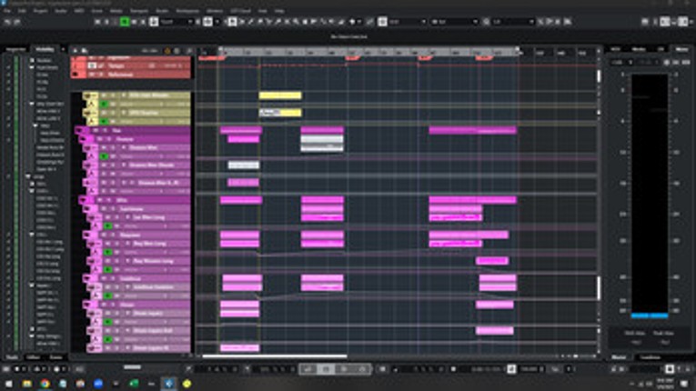This screenshot has height=391, width=696.
Task: Select the Meter tab in right zone
Action: point(681,49)
